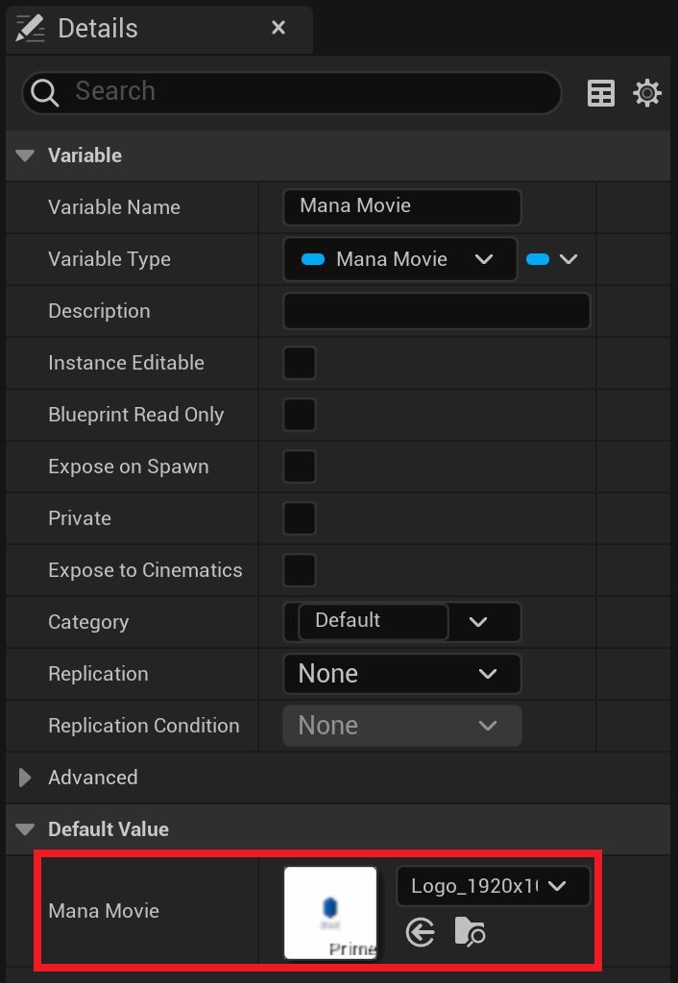Click the Mana Movie asset thumbnail
The width and height of the screenshot is (678, 983).
329,912
